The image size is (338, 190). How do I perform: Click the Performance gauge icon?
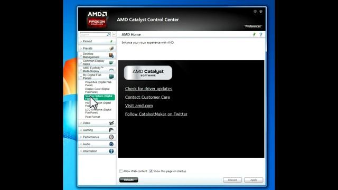point(111,137)
